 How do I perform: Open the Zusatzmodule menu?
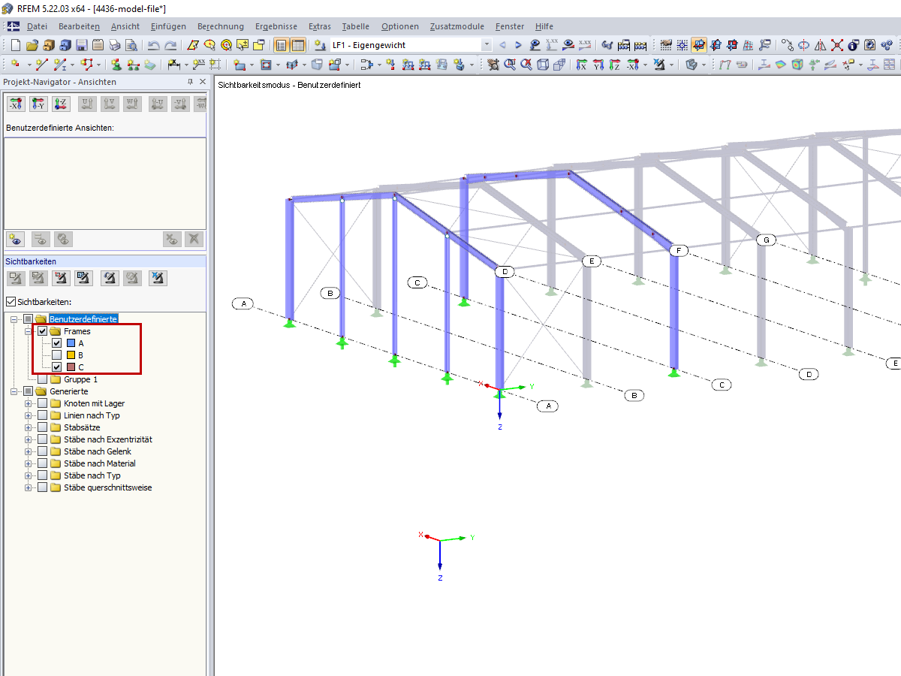click(457, 26)
